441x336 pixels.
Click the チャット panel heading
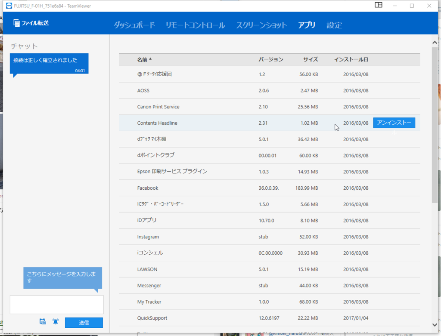[24, 46]
